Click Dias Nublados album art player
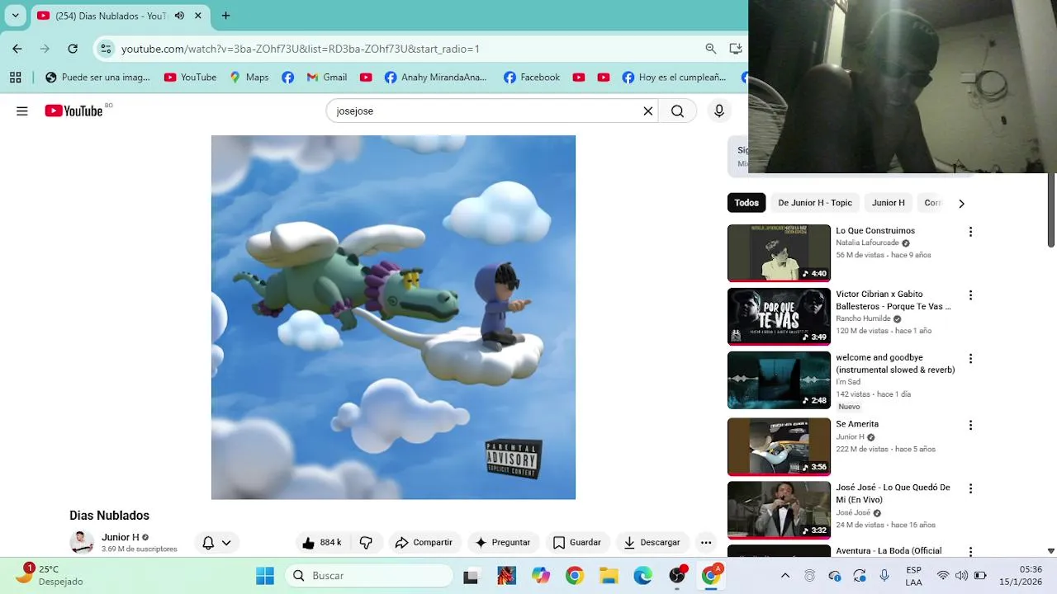This screenshot has height=594, width=1057. point(393,317)
